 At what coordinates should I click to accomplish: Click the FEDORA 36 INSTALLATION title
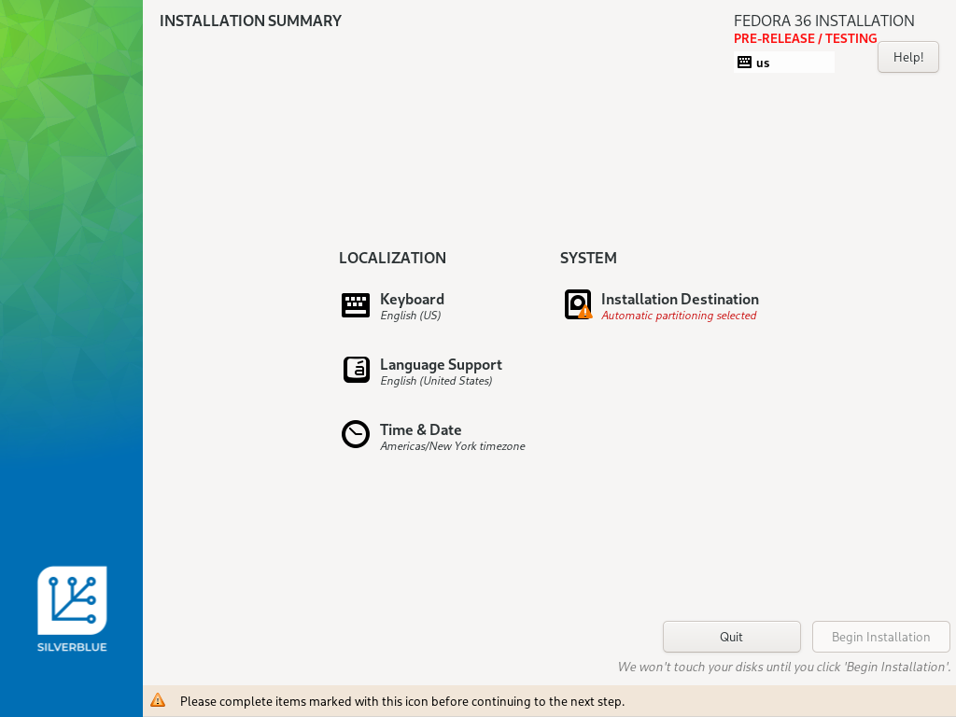click(x=824, y=21)
